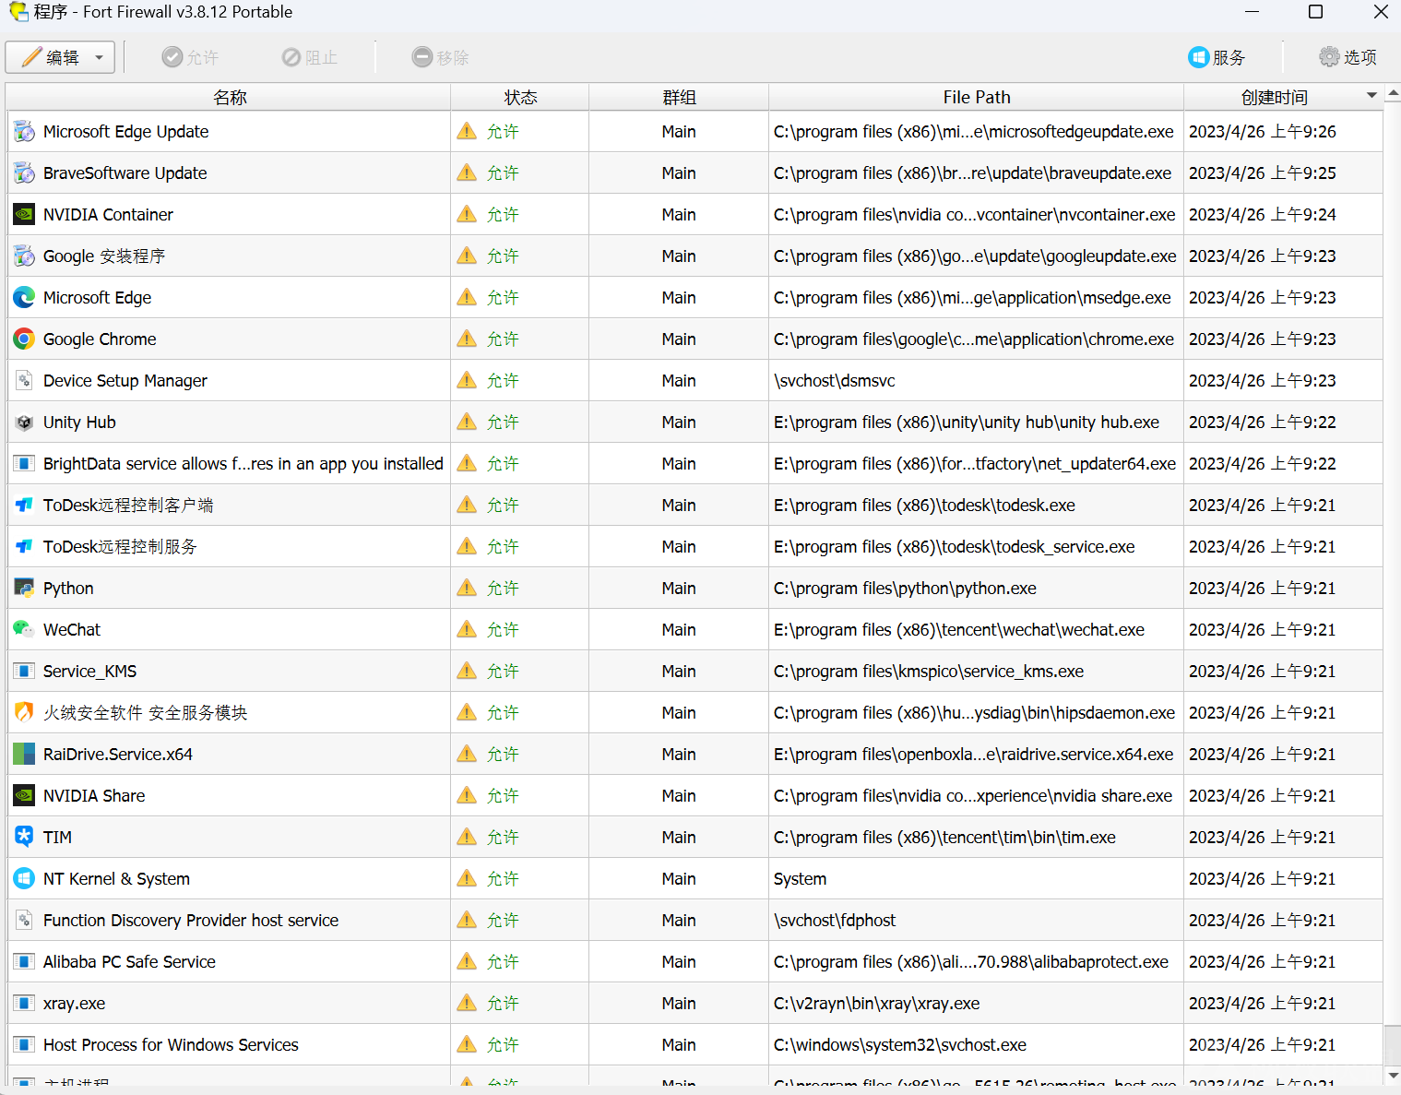Click the BraveSoftware Update row icon

tap(24, 173)
